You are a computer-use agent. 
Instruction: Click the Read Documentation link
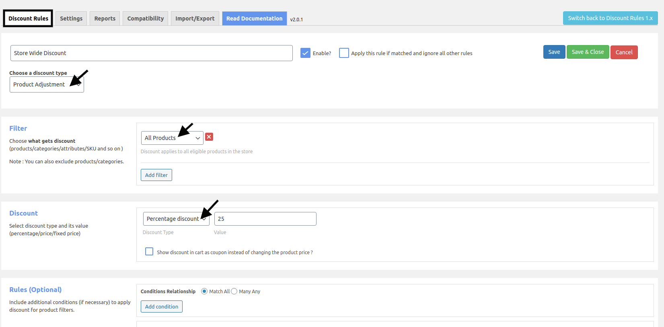point(254,19)
